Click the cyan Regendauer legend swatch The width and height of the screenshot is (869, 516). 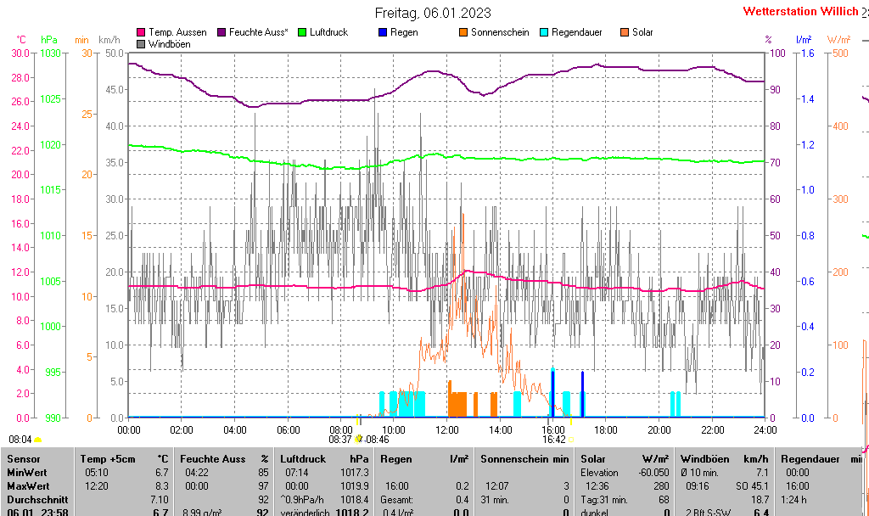[544, 32]
